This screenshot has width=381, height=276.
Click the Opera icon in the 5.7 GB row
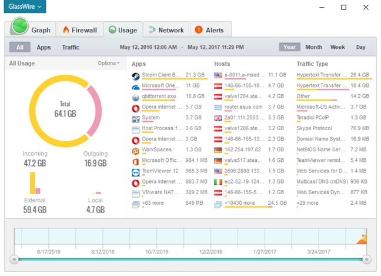[136, 108]
